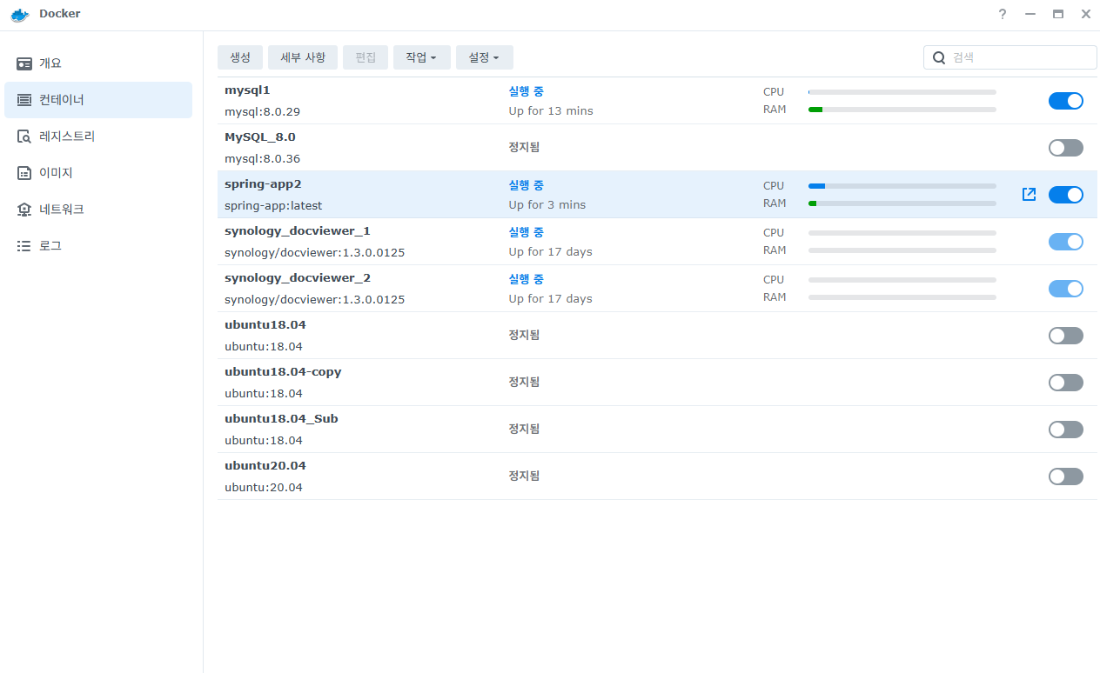1100x673 pixels.
Task: Expand the 작업 action dropdown
Action: (421, 57)
